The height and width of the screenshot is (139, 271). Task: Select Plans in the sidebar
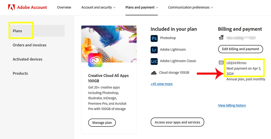17,31
